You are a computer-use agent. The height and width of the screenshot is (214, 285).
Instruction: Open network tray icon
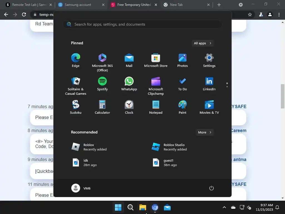[x=242, y=207]
